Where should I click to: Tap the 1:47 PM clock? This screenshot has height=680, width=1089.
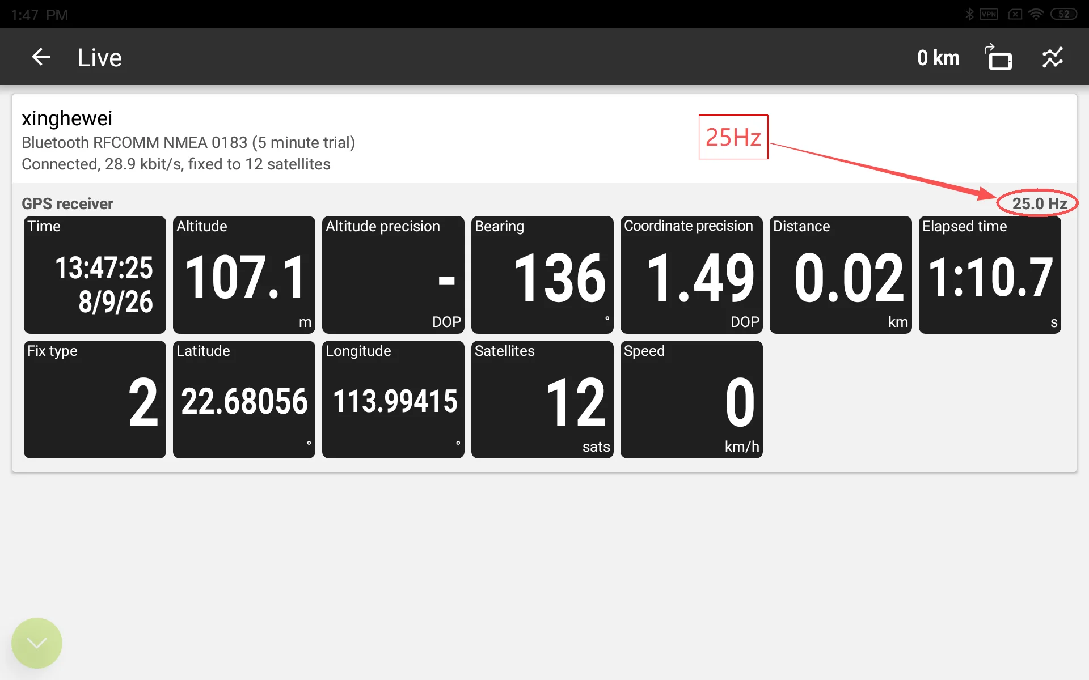[40, 15]
